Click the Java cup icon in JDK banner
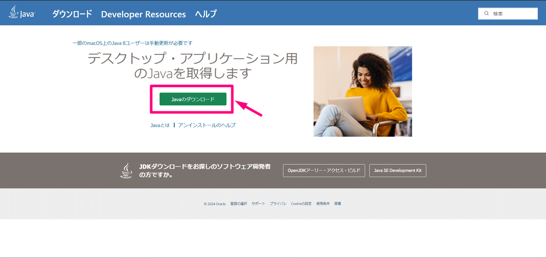 (x=126, y=170)
